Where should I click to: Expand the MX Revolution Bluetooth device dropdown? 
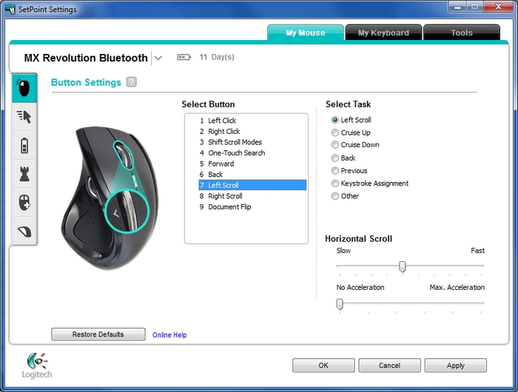pyautogui.click(x=158, y=58)
